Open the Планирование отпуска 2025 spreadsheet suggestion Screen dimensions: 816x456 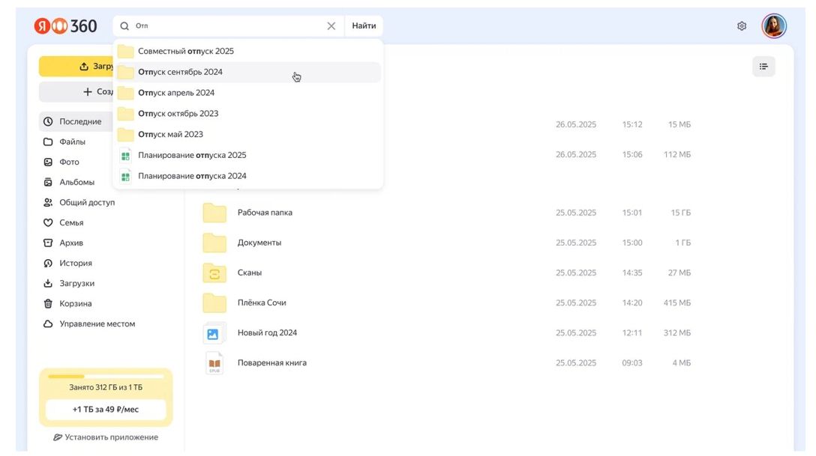point(192,156)
